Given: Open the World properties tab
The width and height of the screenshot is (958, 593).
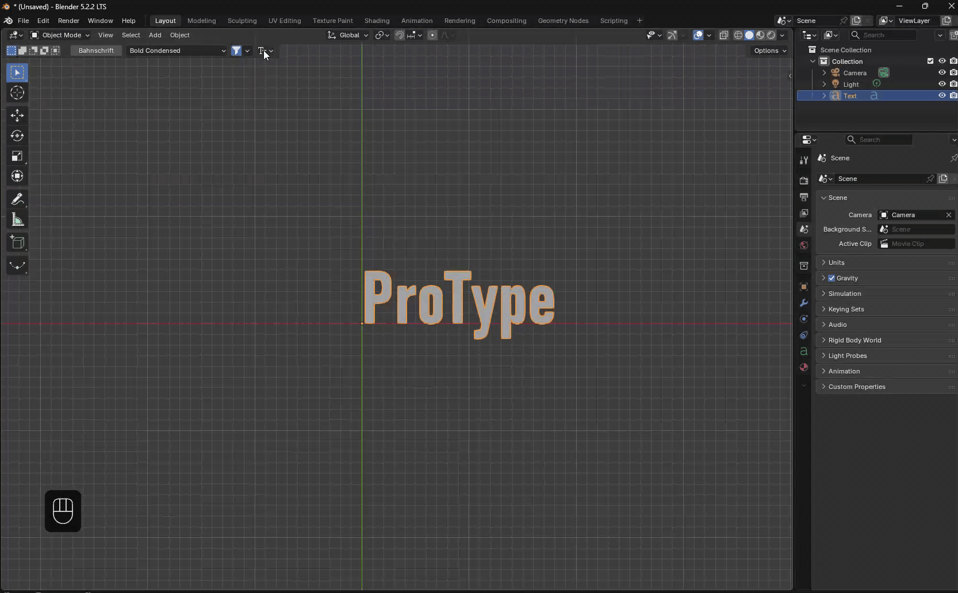Looking at the screenshot, I should (x=804, y=245).
